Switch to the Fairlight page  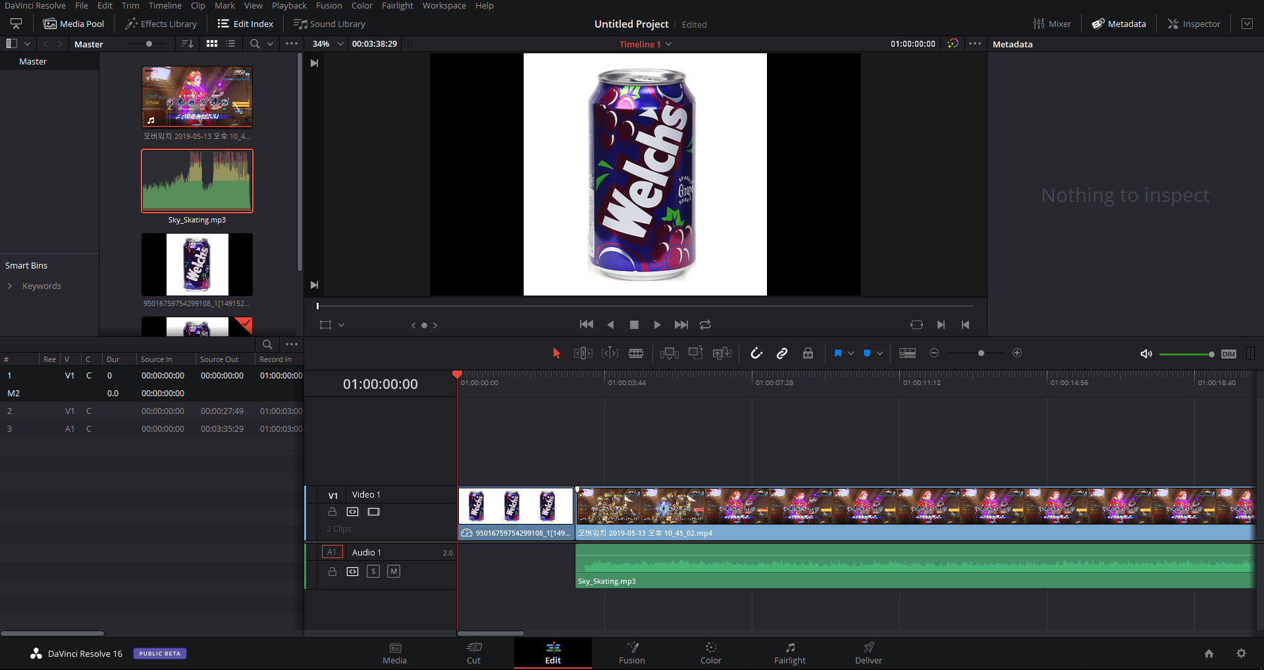(789, 654)
